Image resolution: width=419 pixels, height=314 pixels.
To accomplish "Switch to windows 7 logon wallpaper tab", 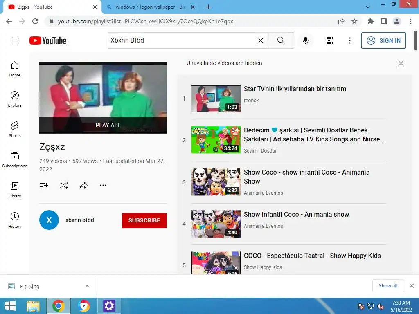I will pos(150,7).
